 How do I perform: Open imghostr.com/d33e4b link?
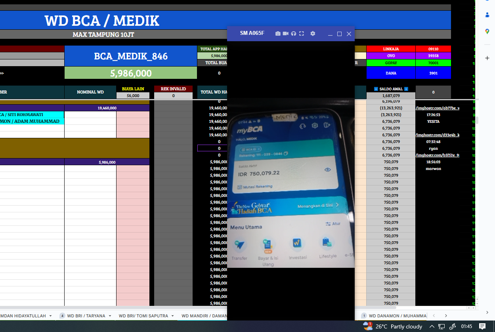(x=438, y=135)
